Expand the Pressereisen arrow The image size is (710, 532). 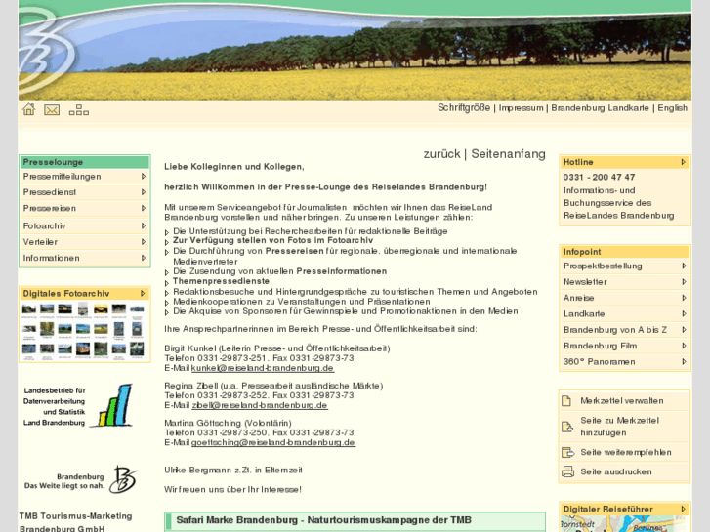click(x=144, y=208)
